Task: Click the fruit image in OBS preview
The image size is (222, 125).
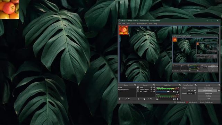Action: [123, 30]
